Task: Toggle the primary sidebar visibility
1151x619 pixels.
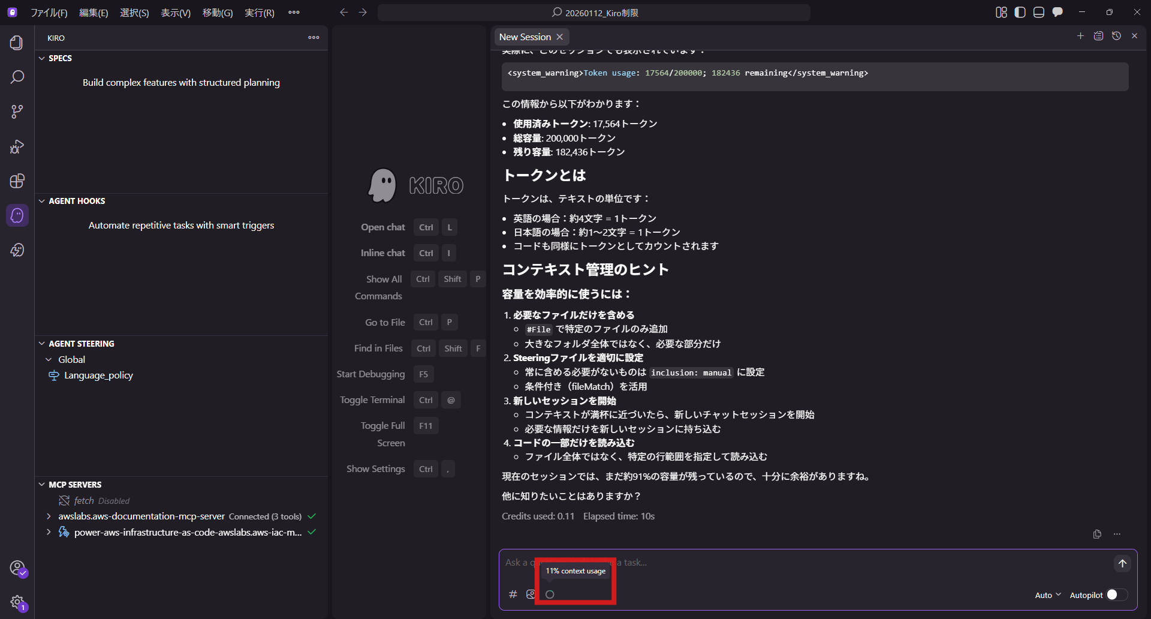Action: pyautogui.click(x=1020, y=12)
